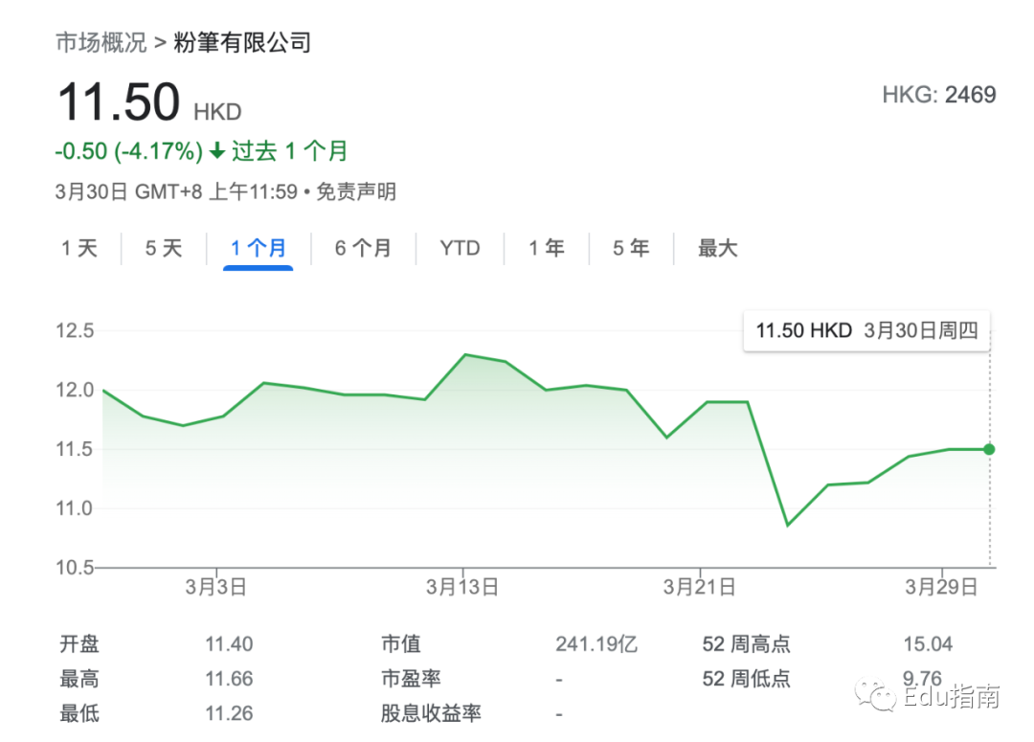Click the 最高 value 11.66

(229, 679)
